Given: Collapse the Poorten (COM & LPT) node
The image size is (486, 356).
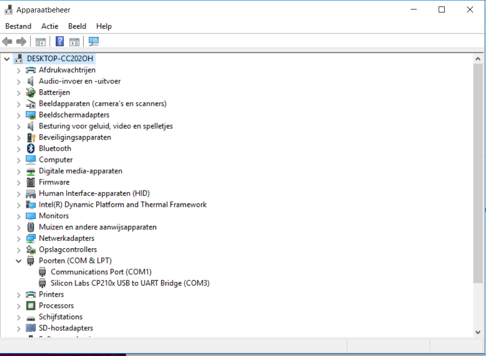Looking at the screenshot, I should pos(18,261).
